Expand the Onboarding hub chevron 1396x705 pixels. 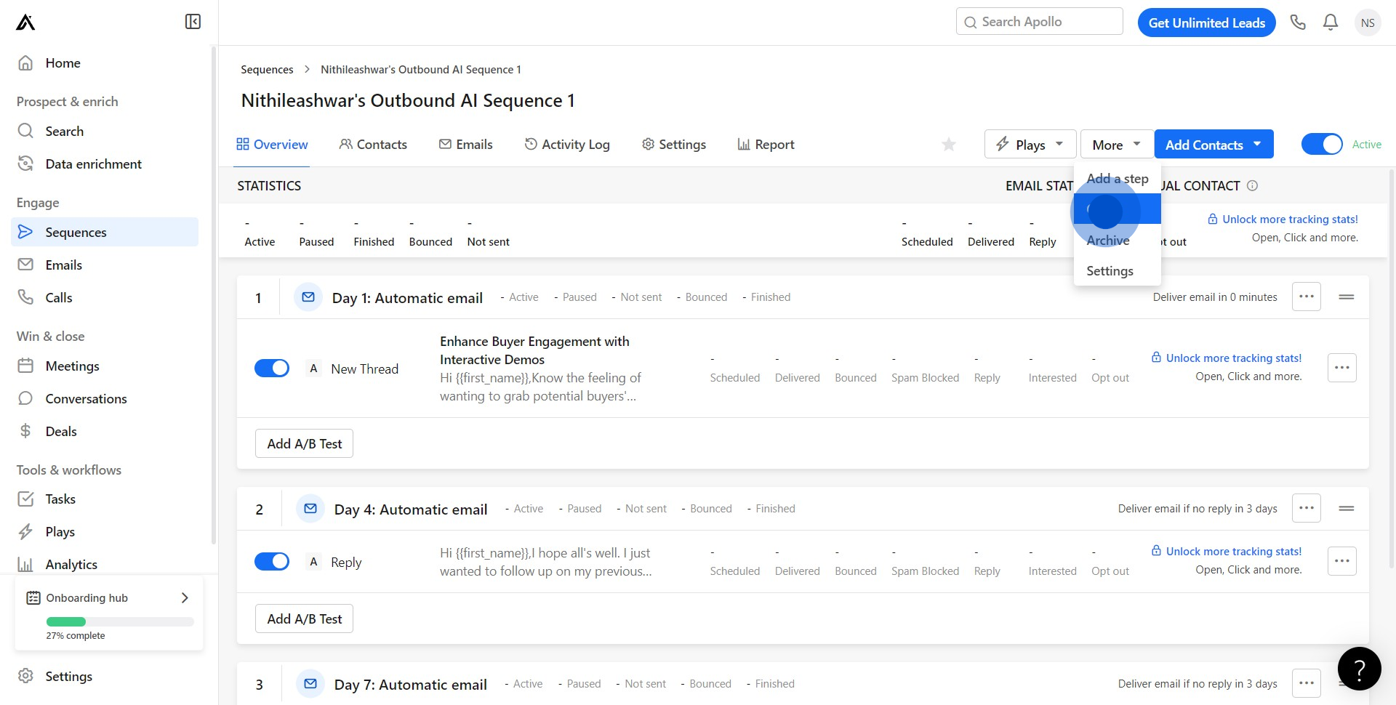(185, 597)
